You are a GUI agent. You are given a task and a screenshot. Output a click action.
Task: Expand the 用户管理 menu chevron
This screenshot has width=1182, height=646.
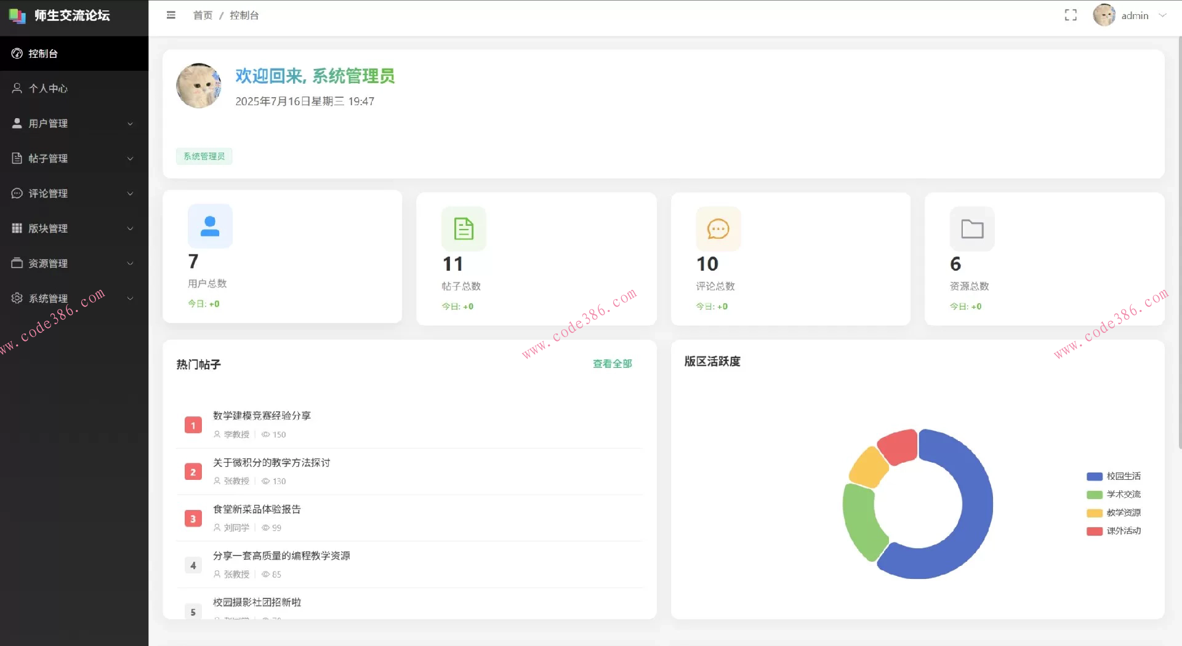coord(130,123)
